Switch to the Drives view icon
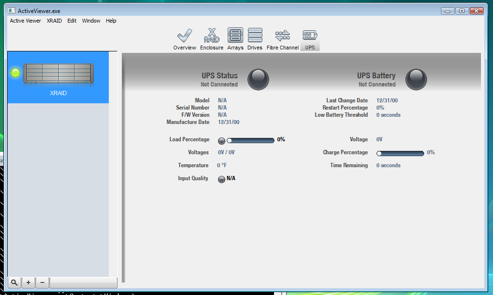The height and width of the screenshot is (295, 493). tap(255, 36)
